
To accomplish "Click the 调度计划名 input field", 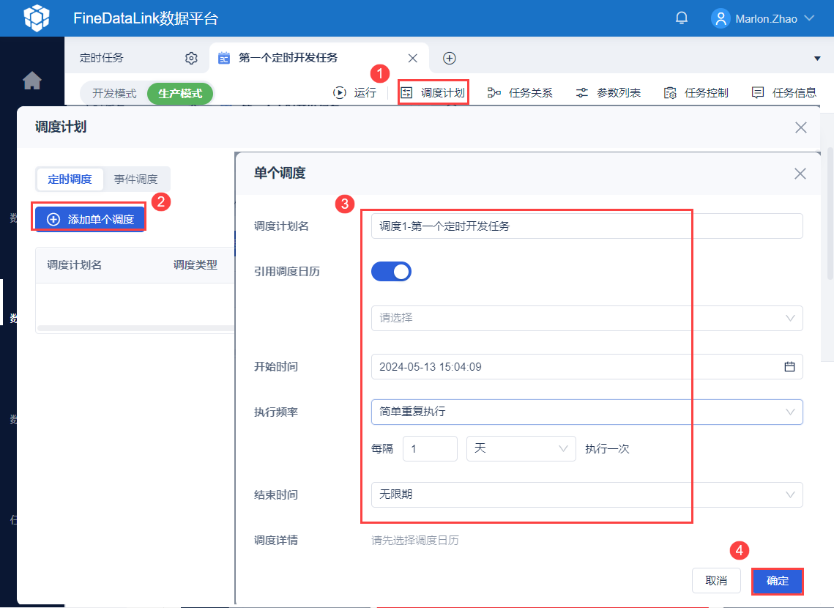I will [x=587, y=226].
